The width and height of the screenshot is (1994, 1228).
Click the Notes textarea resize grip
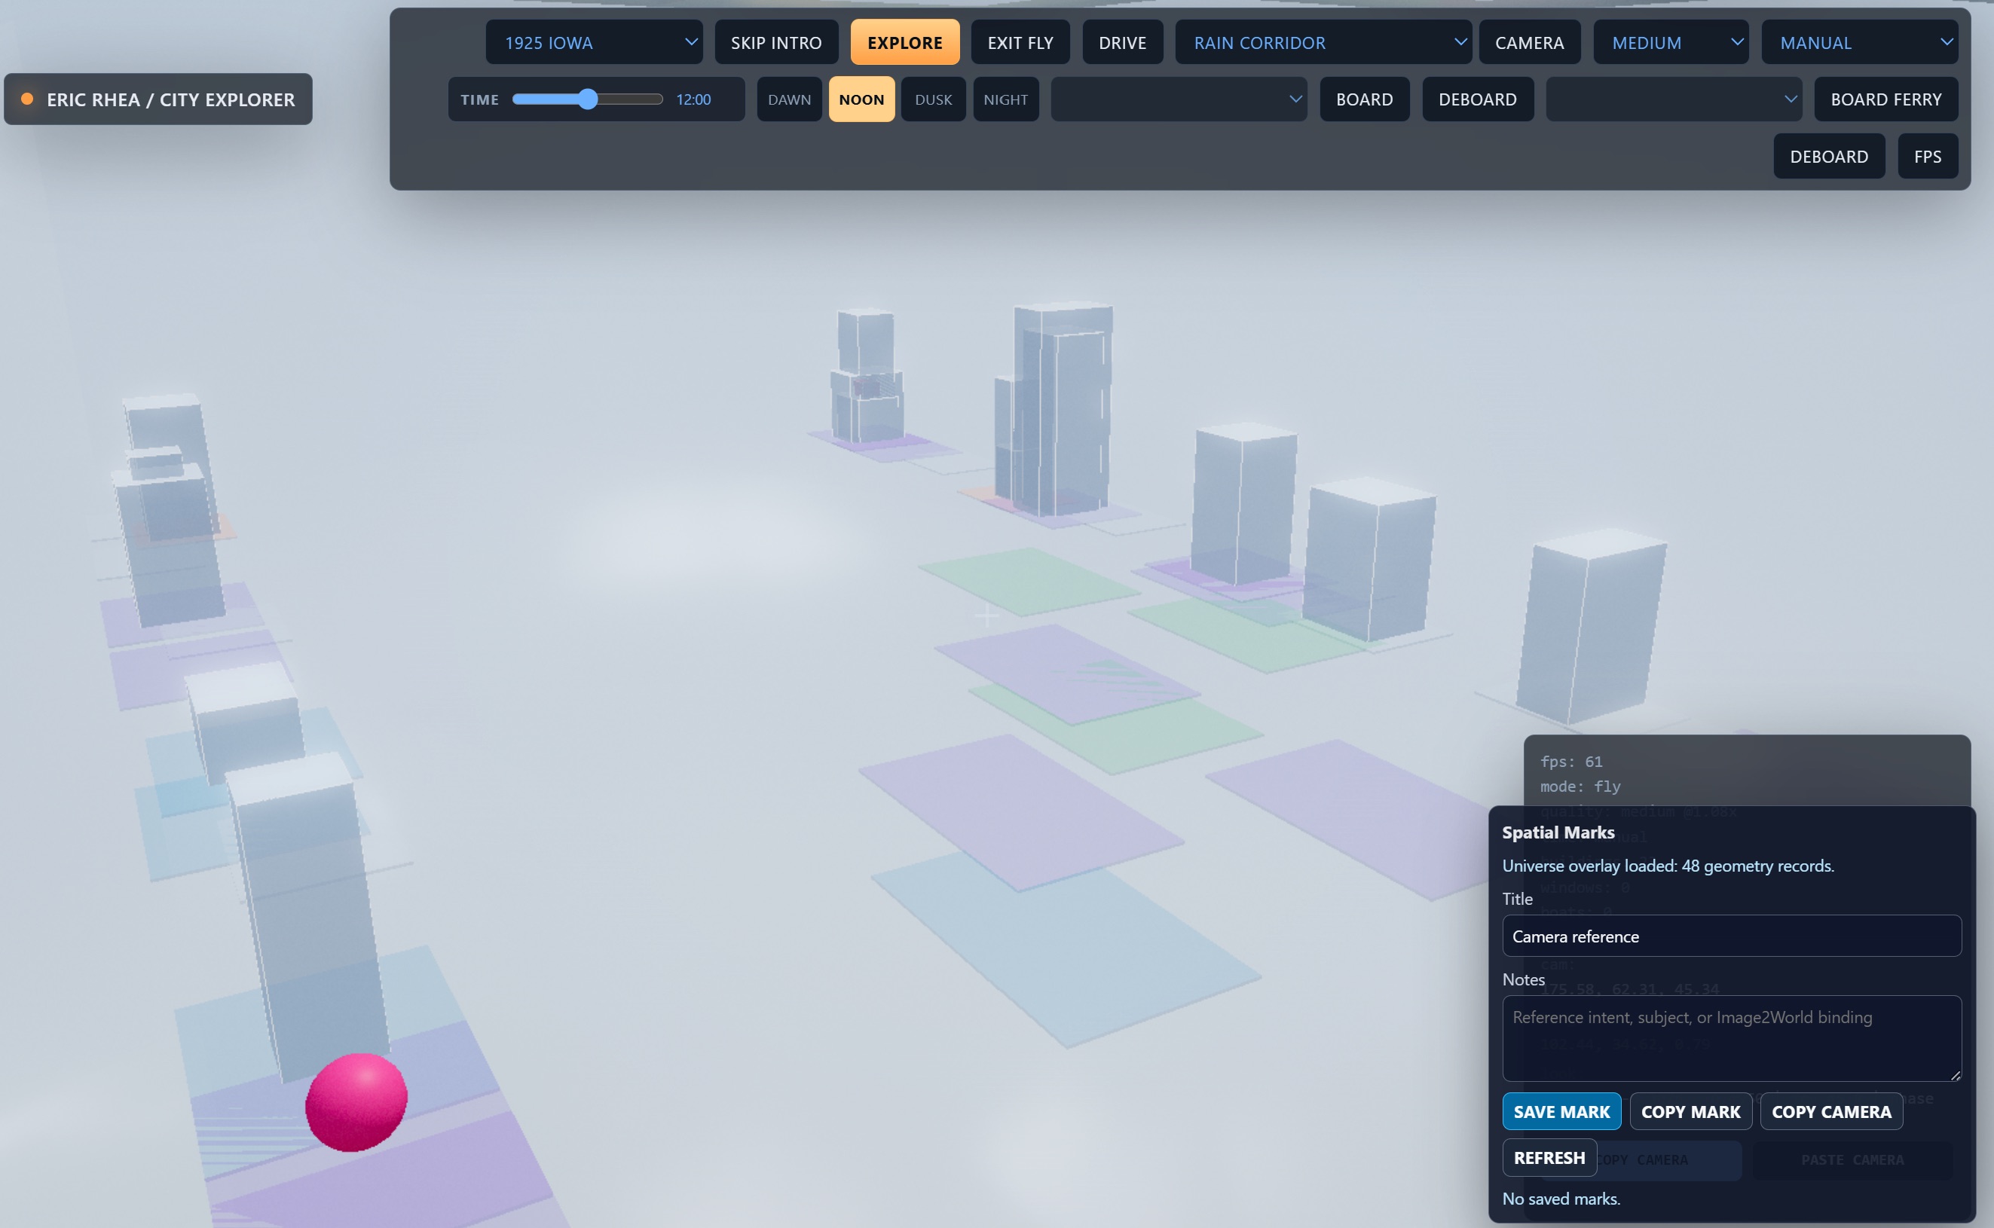[x=1955, y=1074]
